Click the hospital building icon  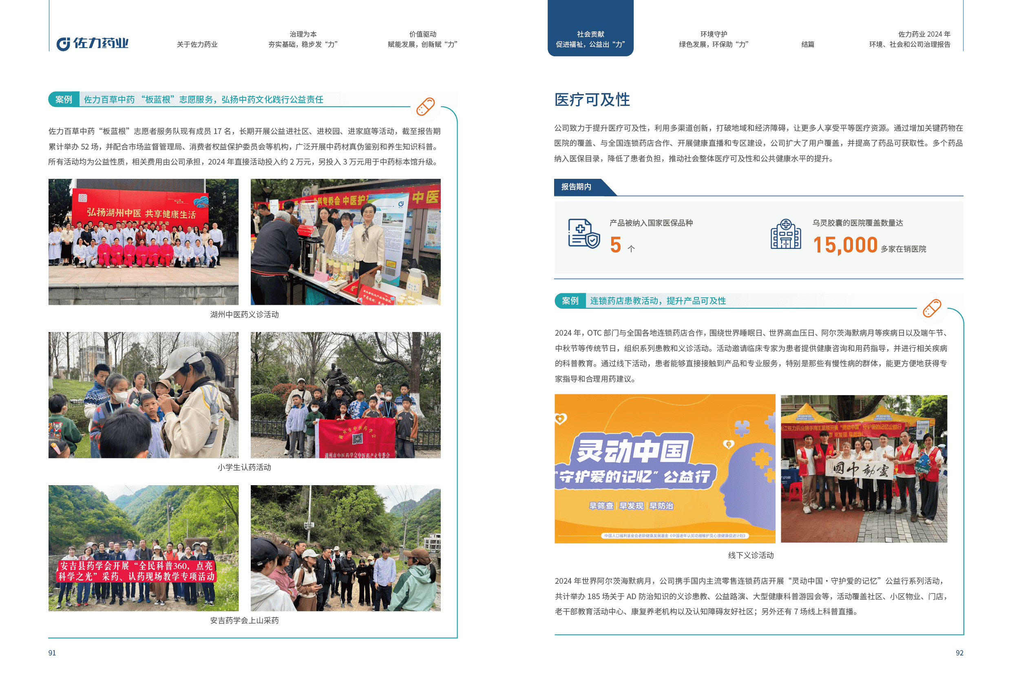click(786, 234)
